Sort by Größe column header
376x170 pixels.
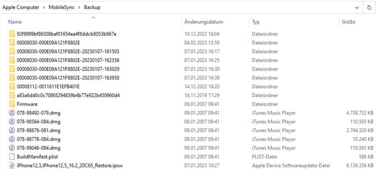pos(348,22)
